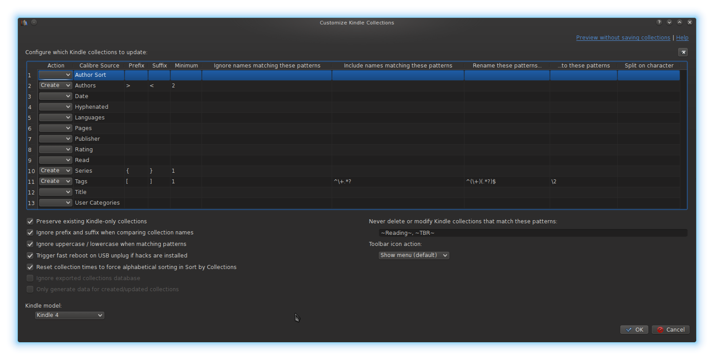This screenshot has width=714, height=360.
Task: Click the Prefix column header
Action: pyautogui.click(x=136, y=66)
